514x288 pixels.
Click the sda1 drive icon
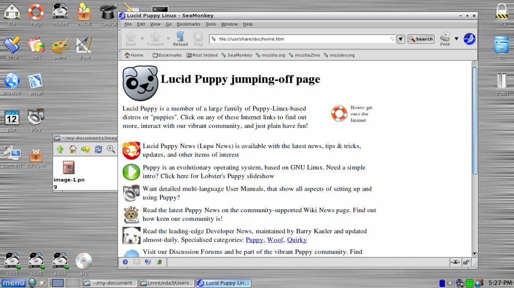point(12,264)
